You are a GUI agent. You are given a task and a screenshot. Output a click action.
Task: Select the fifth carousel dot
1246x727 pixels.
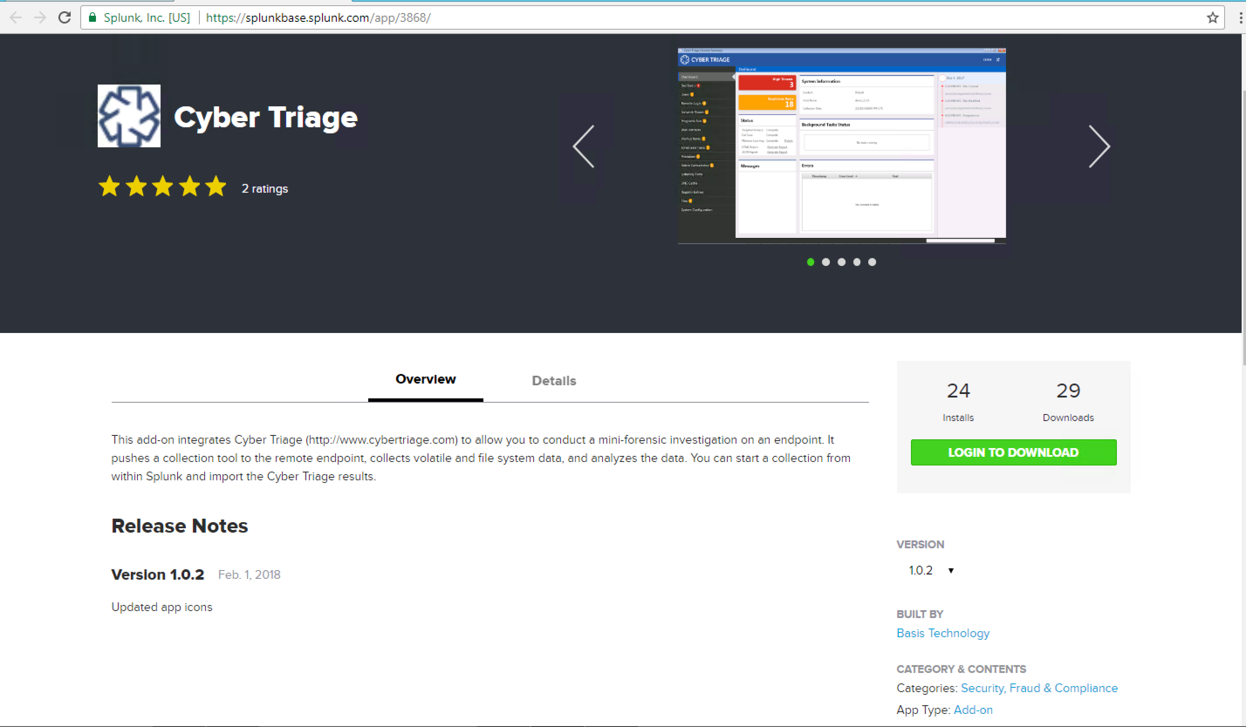(872, 262)
